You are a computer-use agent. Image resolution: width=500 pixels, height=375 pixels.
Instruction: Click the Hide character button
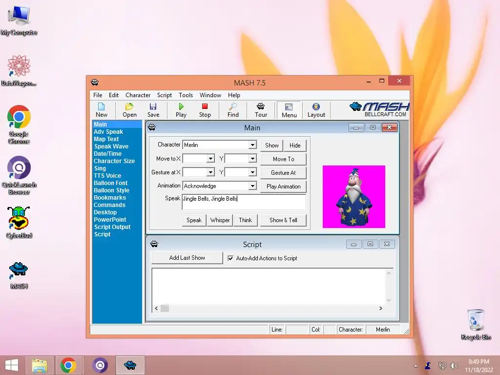pyautogui.click(x=295, y=146)
